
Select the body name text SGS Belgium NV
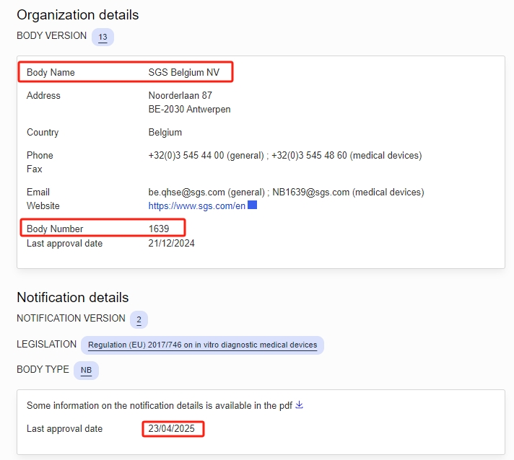(184, 72)
